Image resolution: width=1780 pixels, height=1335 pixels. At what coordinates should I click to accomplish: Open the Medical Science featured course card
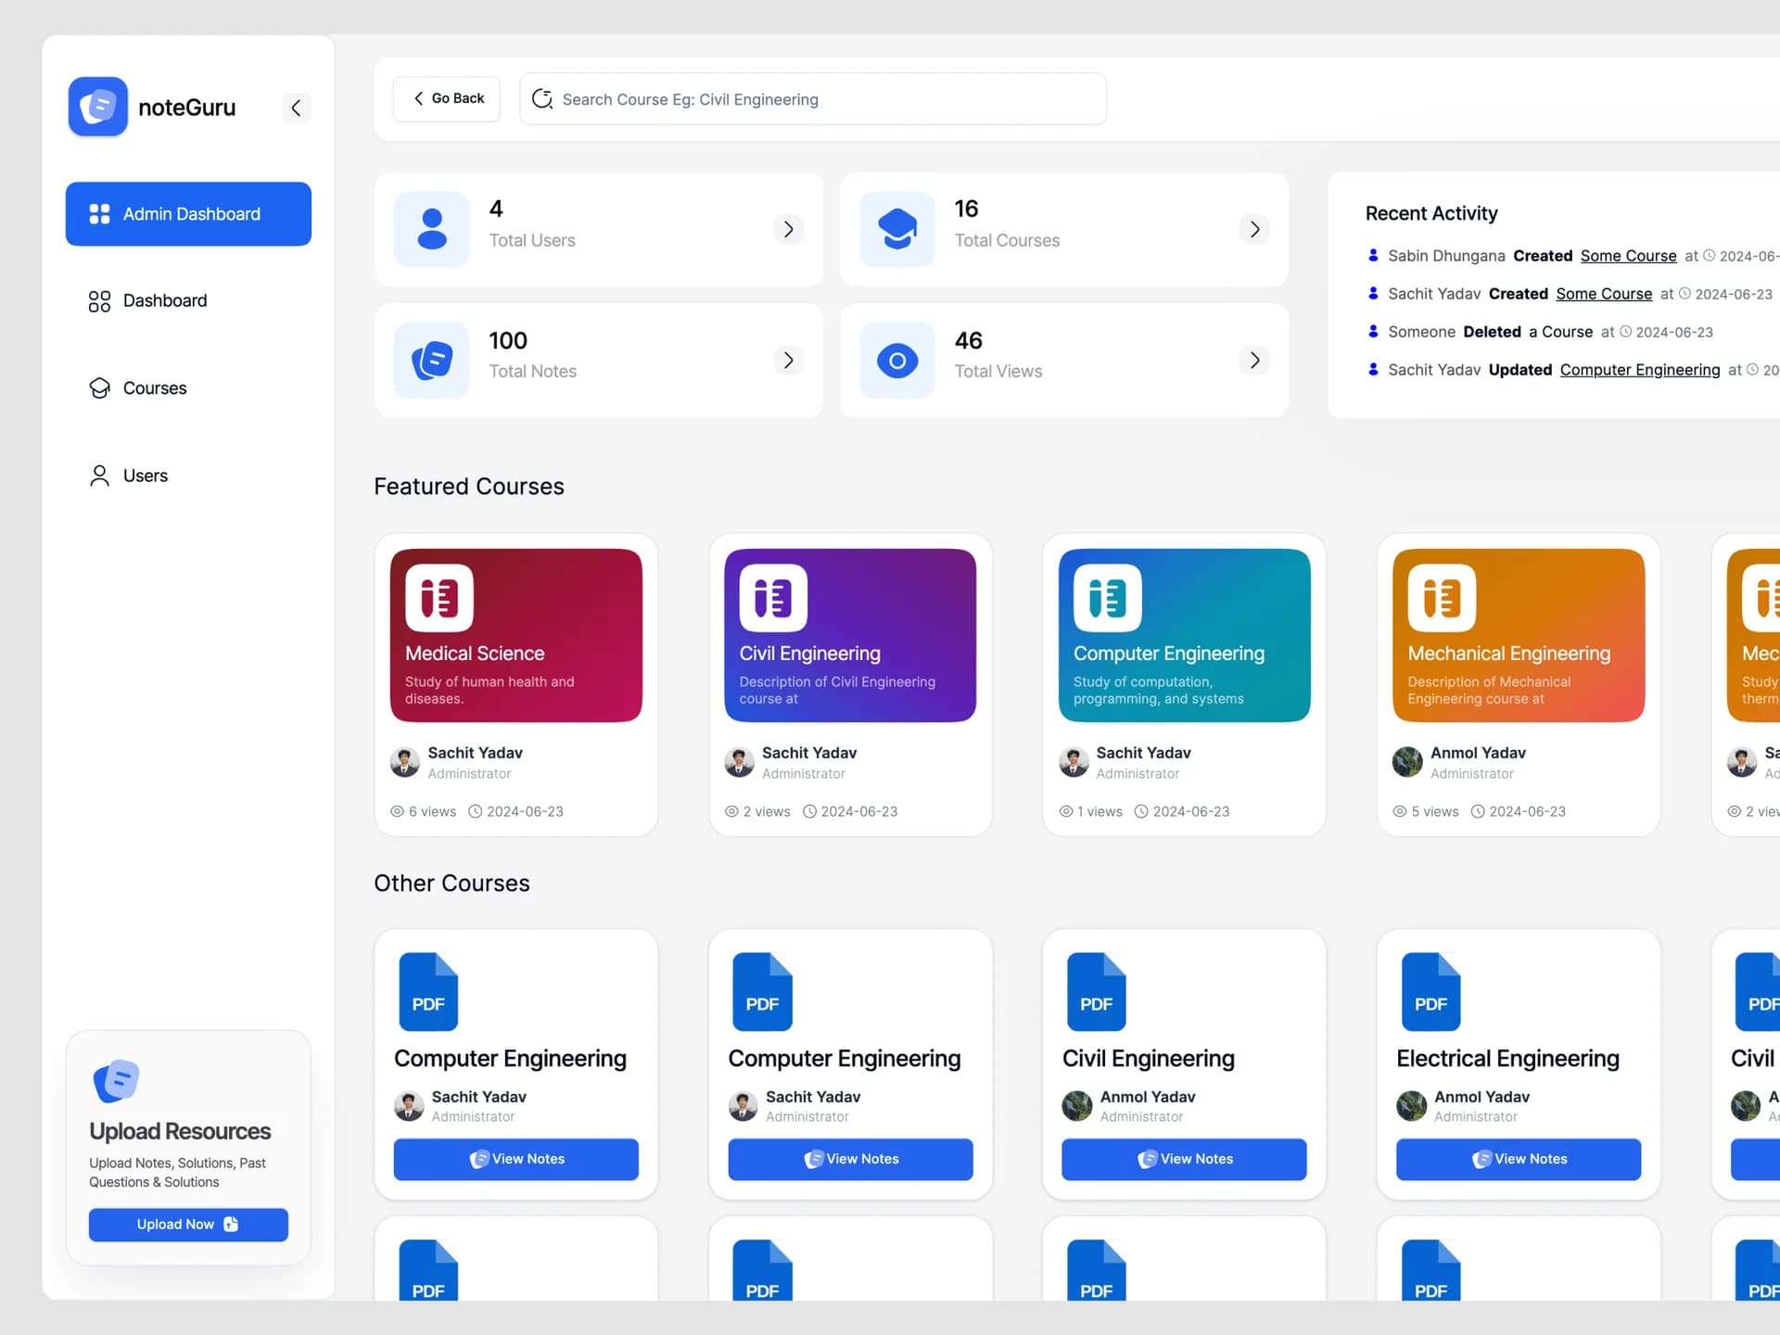tap(515, 635)
